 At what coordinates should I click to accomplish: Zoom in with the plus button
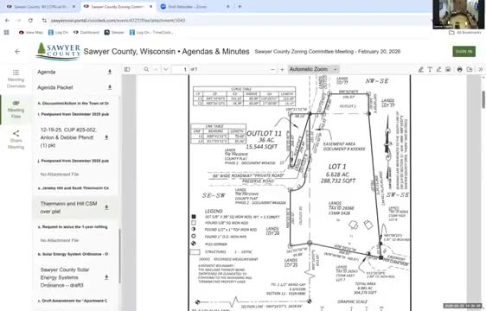pyautogui.click(x=282, y=69)
